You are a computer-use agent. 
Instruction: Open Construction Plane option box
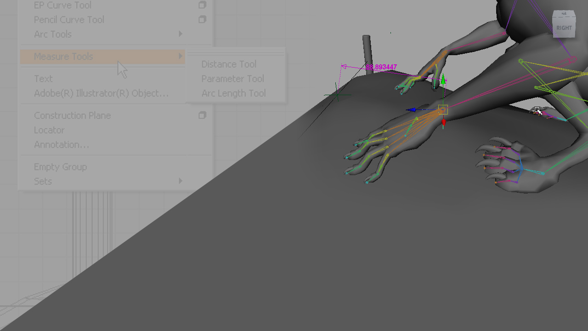click(202, 115)
